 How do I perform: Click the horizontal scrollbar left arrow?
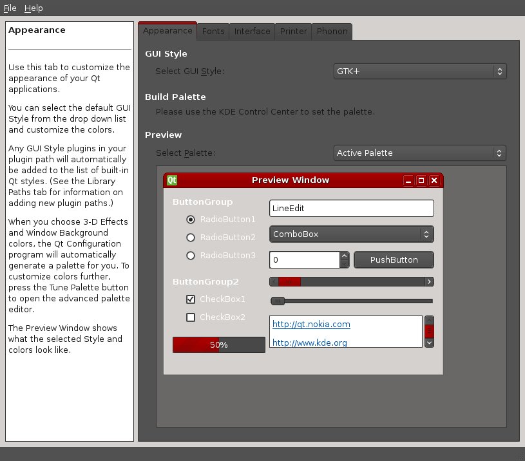coord(274,281)
